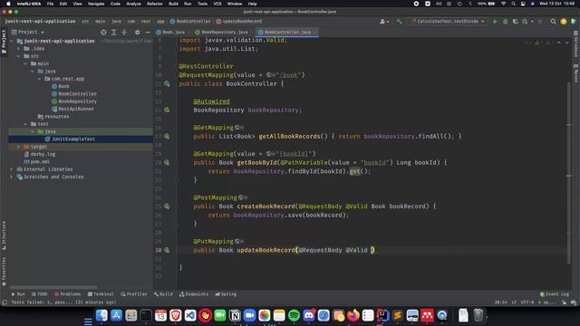Click gutter icon beside createBookRecord method
This screenshot has height=326, width=580.
(167, 206)
